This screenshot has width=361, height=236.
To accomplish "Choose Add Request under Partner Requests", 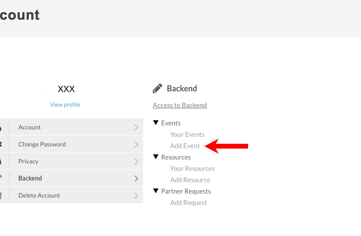I will click(189, 203).
